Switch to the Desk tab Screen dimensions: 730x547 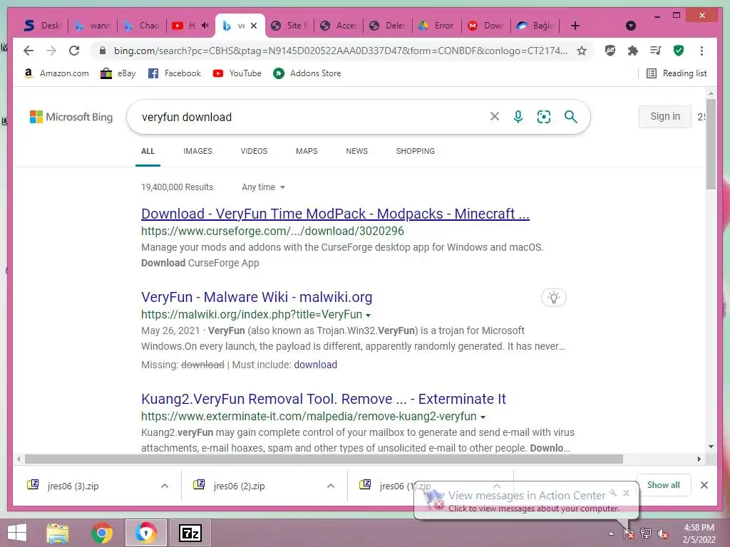click(x=42, y=26)
